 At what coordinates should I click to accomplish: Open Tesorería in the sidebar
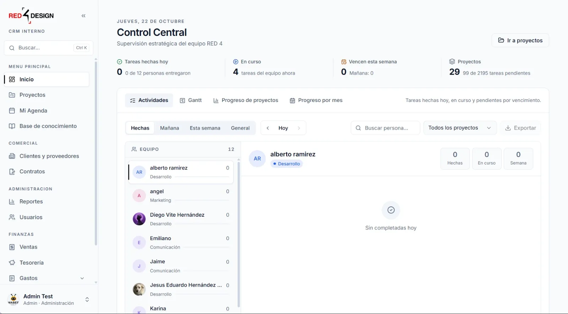click(47, 262)
